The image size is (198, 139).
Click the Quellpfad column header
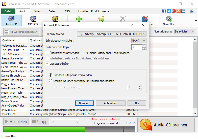coord(36,40)
